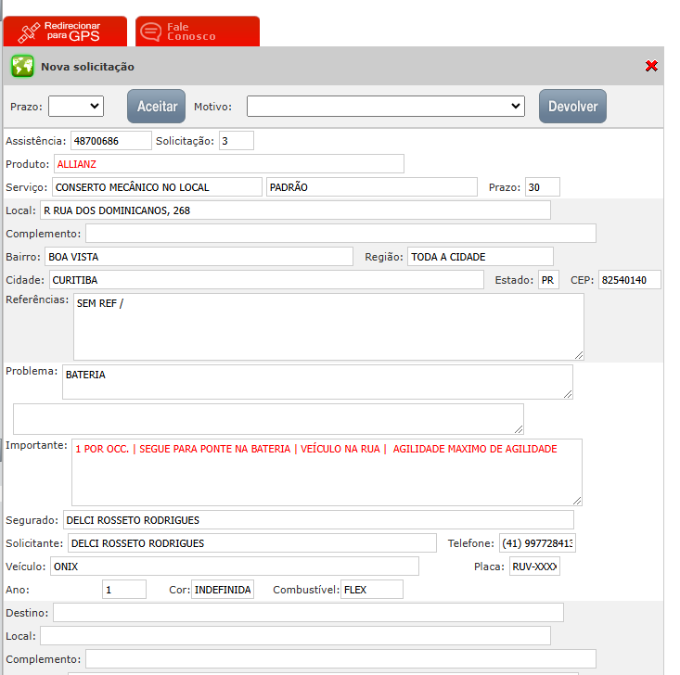Viewport: 680px width, 675px height.
Task: Open the Motivo dropdown list
Action: (x=385, y=107)
